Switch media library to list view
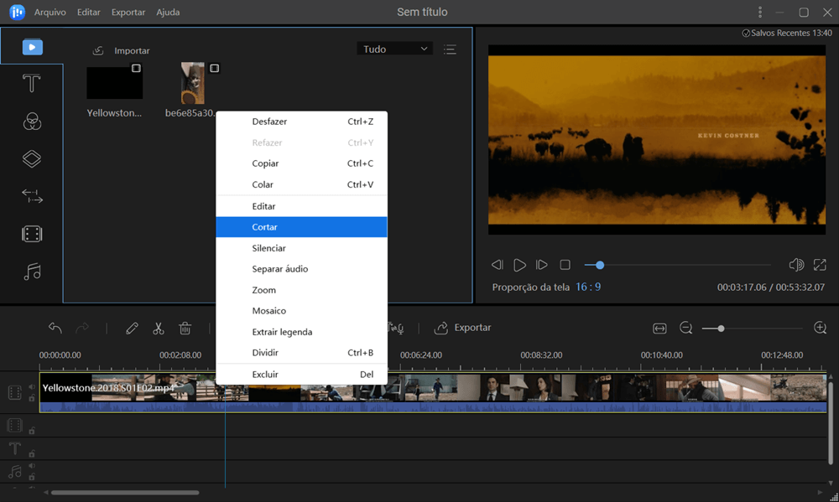Screen dimensions: 839x502 point(450,49)
